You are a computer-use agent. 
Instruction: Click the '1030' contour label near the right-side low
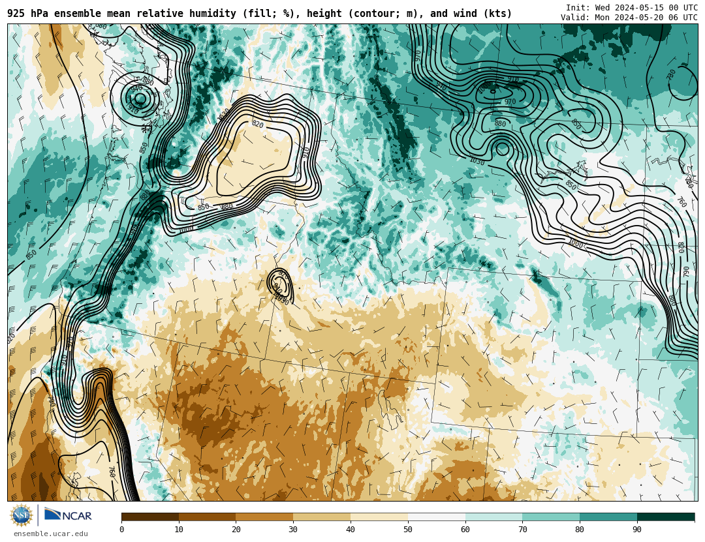[x=477, y=161]
